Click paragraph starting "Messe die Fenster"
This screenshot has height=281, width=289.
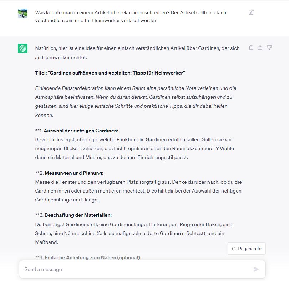click(x=138, y=191)
